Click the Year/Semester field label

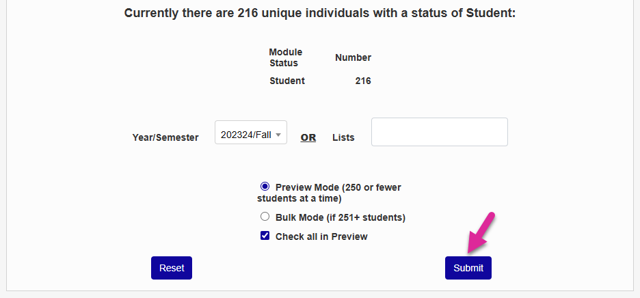[x=165, y=137]
